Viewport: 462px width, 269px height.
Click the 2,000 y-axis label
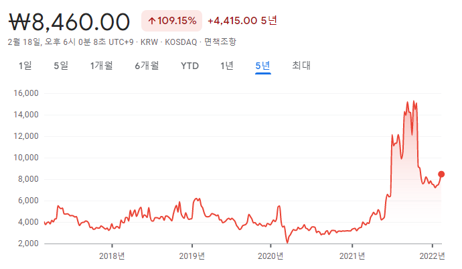[x=28, y=244]
